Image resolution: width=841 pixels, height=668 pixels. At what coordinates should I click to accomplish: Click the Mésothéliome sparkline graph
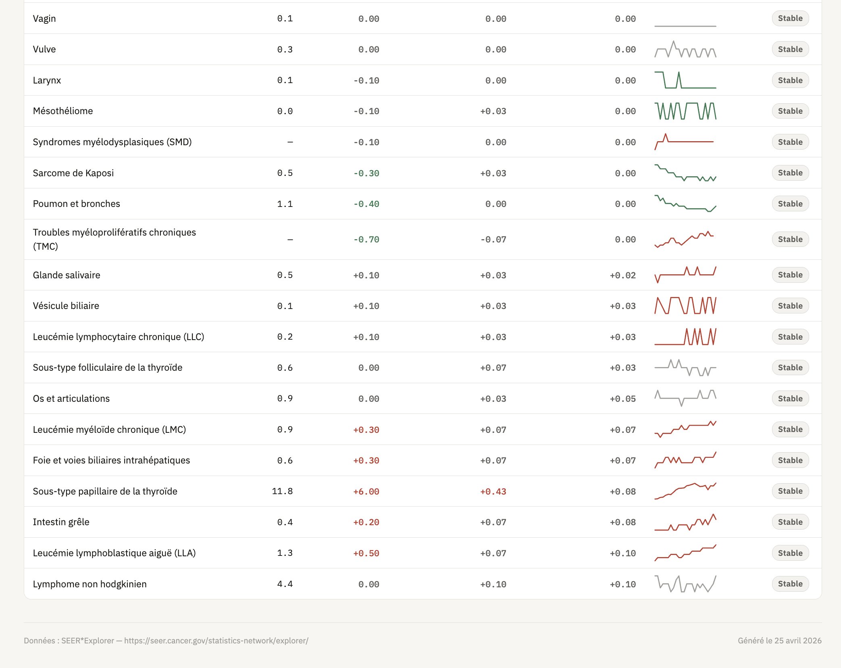685,111
